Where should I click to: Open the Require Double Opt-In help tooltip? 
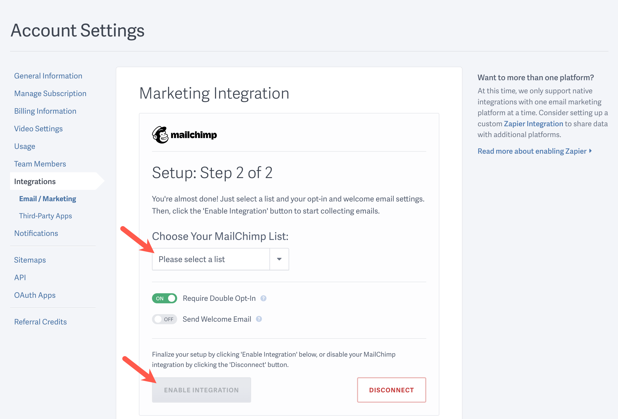263,298
